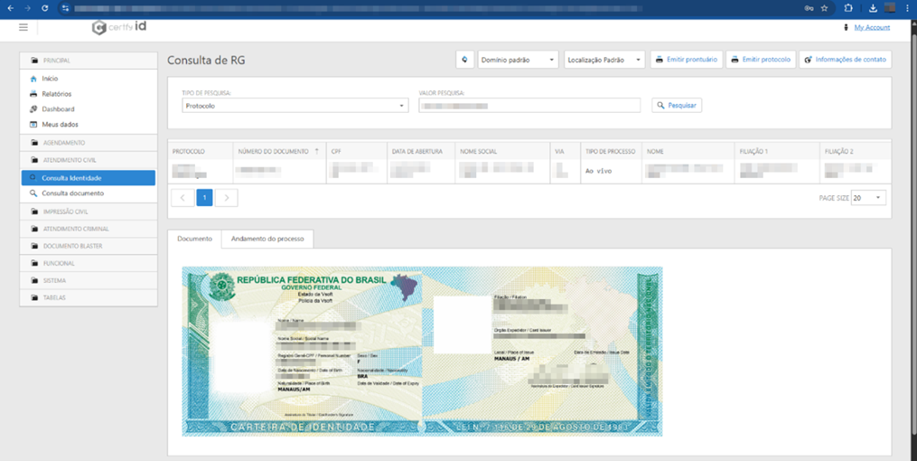
Task: Reload the page with the browser refresh icon
Action: click(45, 8)
